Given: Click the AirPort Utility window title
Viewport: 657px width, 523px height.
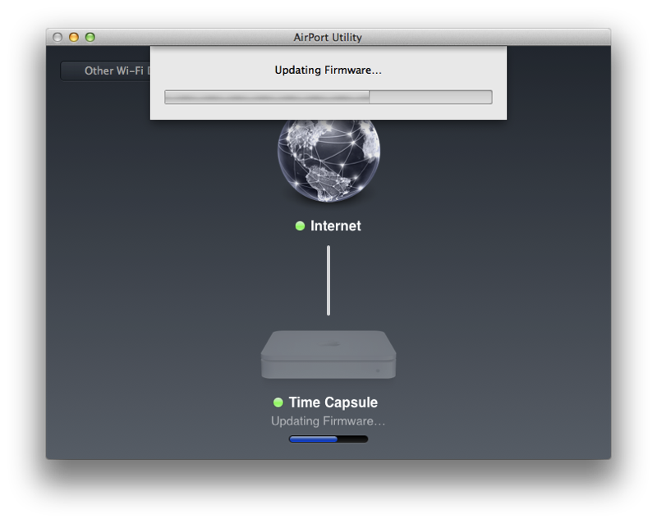Looking at the screenshot, I should [x=328, y=37].
